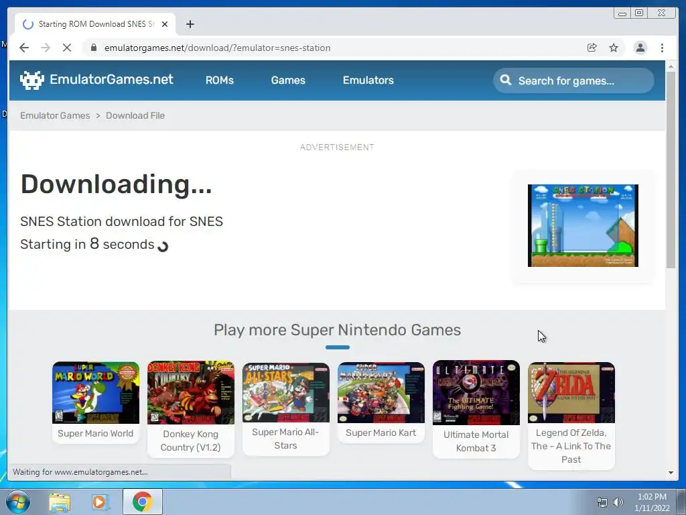The image size is (686, 515).
Task: Click the SNES Station download for SNES text
Action: (x=122, y=221)
